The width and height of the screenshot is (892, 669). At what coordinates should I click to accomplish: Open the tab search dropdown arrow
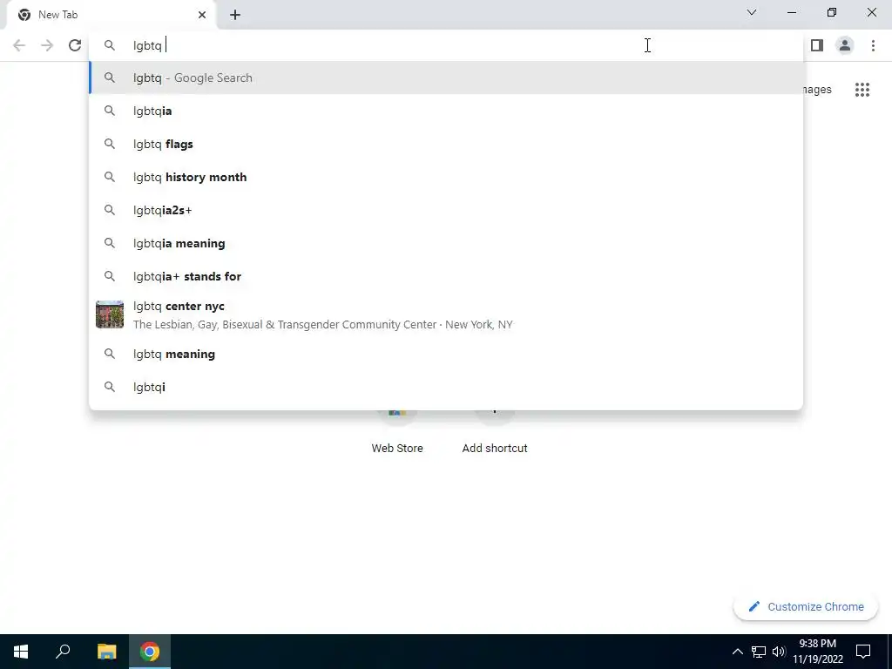752,12
